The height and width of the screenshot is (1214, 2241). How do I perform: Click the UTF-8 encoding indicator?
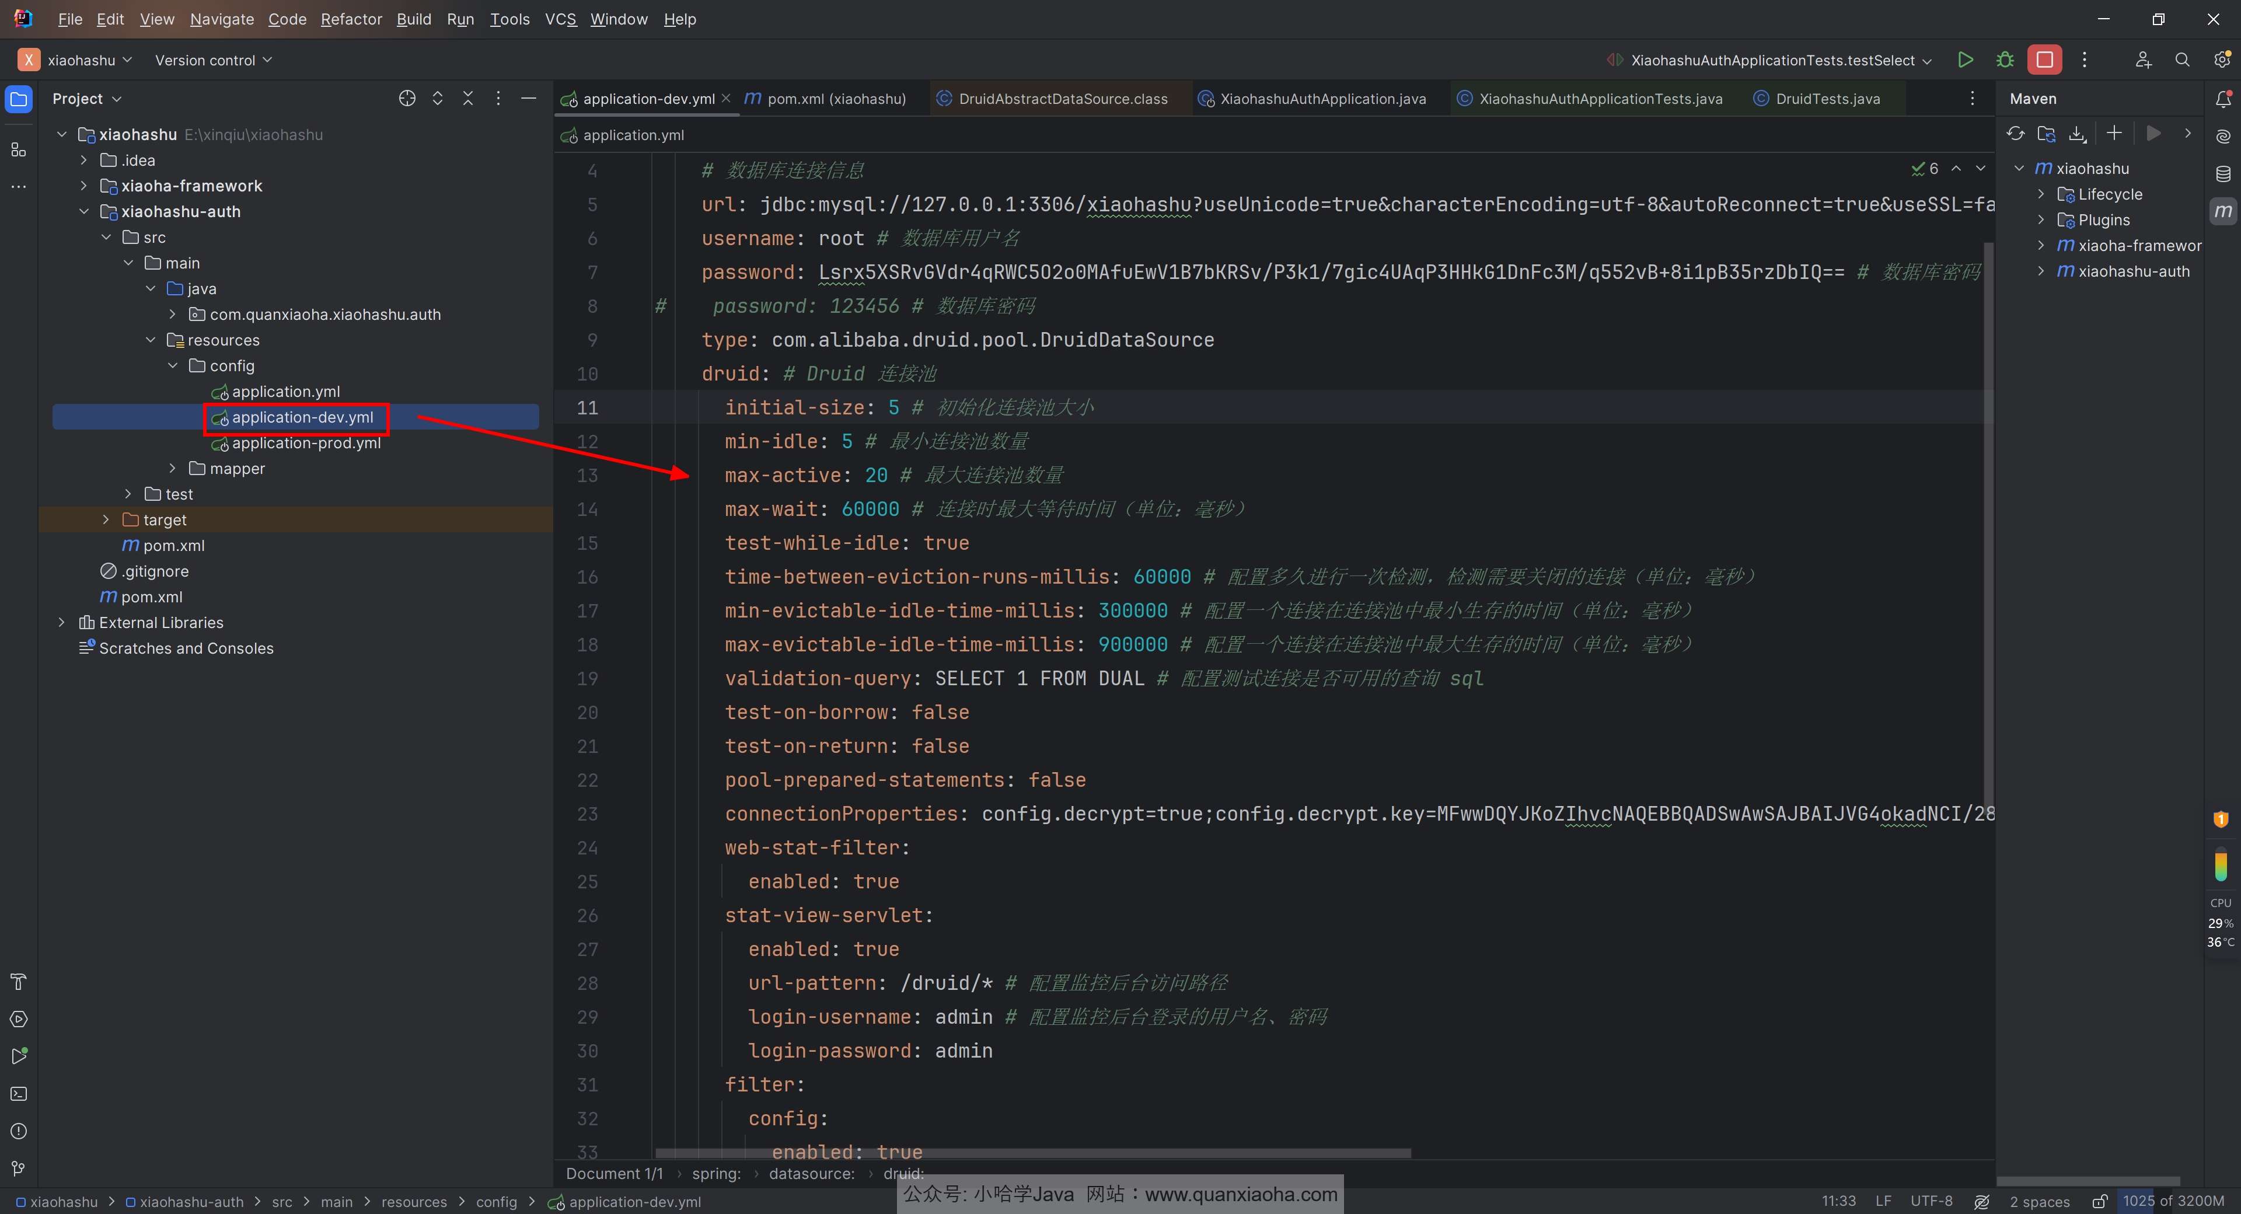tap(1931, 1202)
